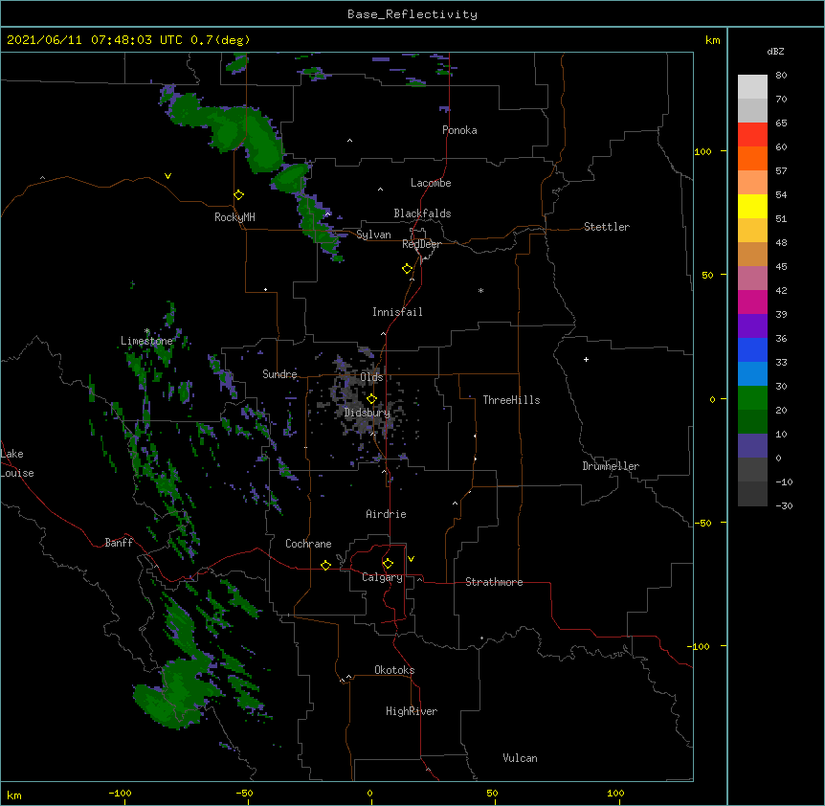Click the Lake Louise label
The width and height of the screenshot is (825, 806).
coord(17,463)
